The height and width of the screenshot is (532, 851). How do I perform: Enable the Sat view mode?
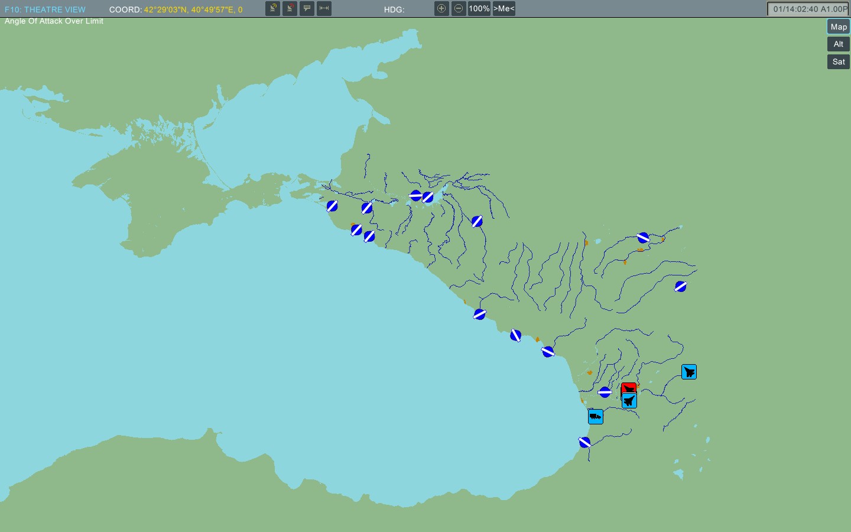click(838, 61)
